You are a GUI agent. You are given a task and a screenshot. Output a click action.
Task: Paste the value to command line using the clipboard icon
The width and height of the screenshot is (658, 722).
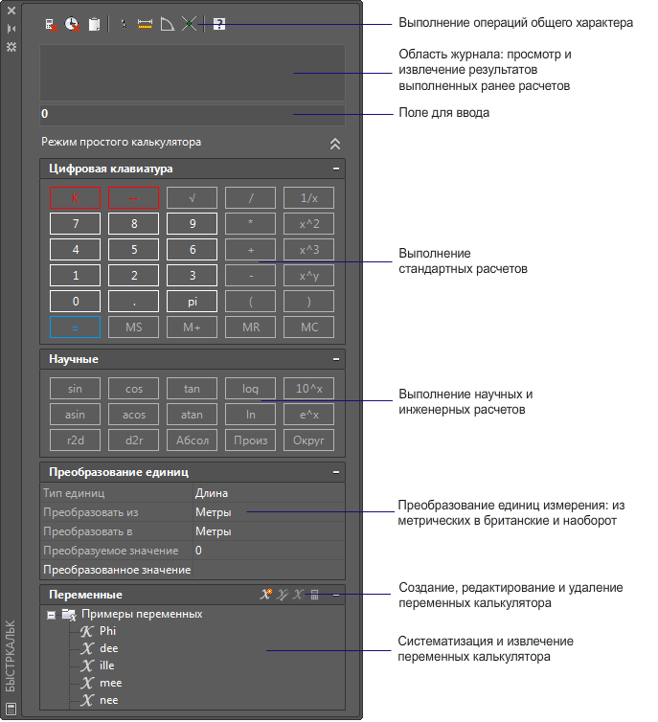(x=94, y=24)
